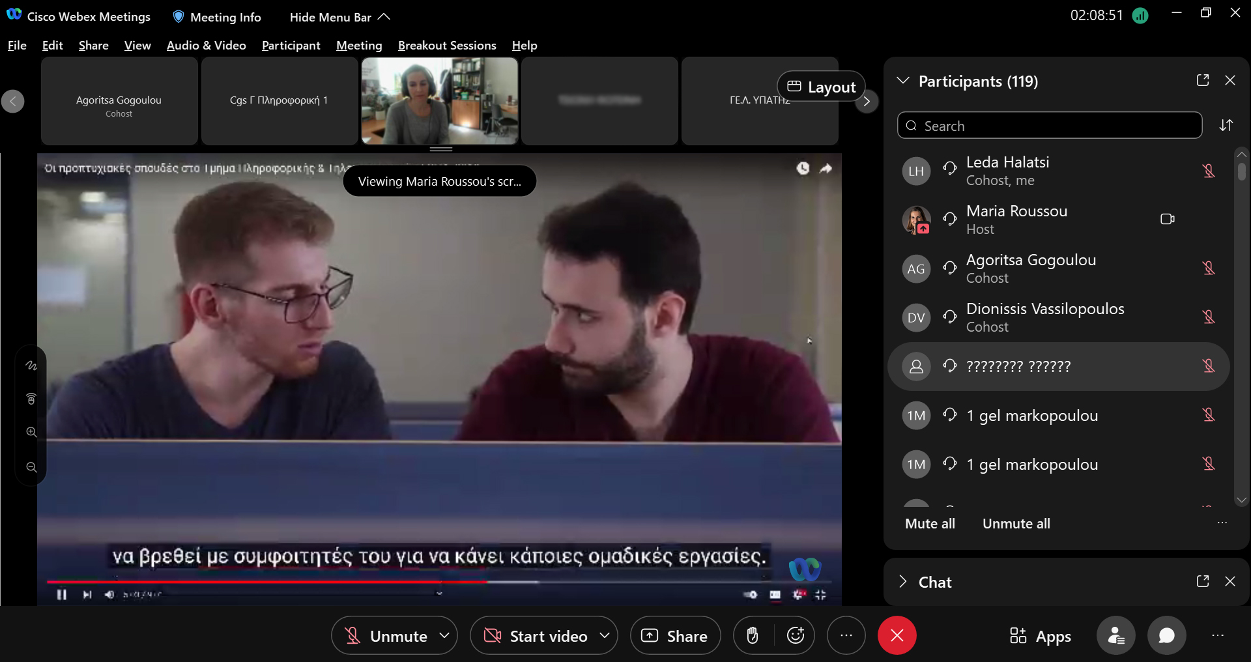Open video player settings gear
Viewport: 1251px width, 662px height.
point(799,594)
